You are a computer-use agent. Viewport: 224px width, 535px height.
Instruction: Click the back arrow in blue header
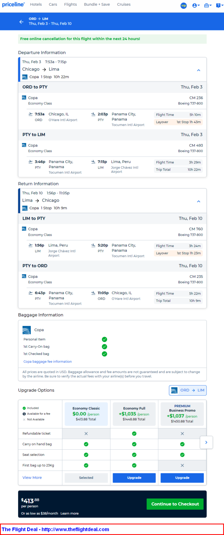[x=21, y=22]
